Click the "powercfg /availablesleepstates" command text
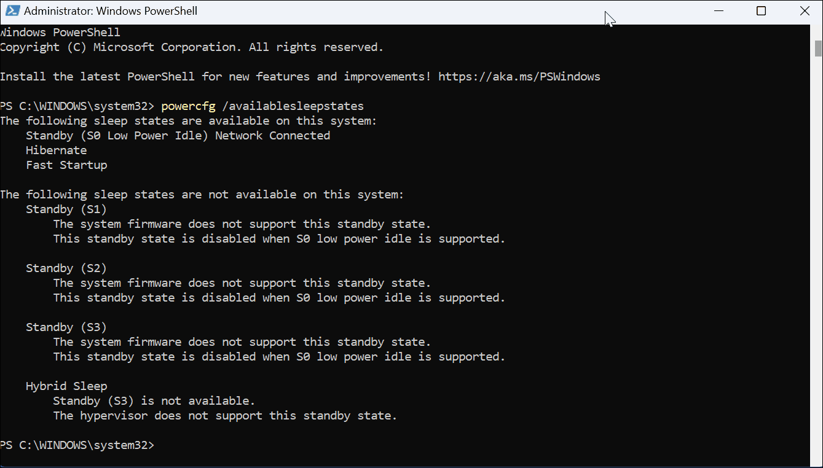823x468 pixels. click(262, 106)
